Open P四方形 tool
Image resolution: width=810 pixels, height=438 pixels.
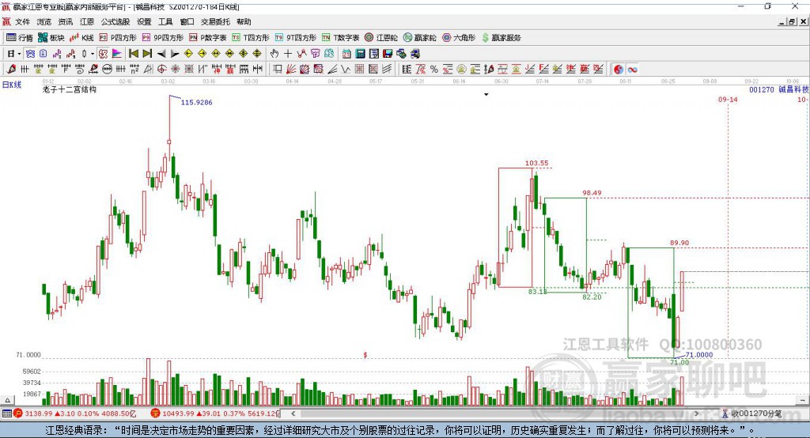click(118, 38)
